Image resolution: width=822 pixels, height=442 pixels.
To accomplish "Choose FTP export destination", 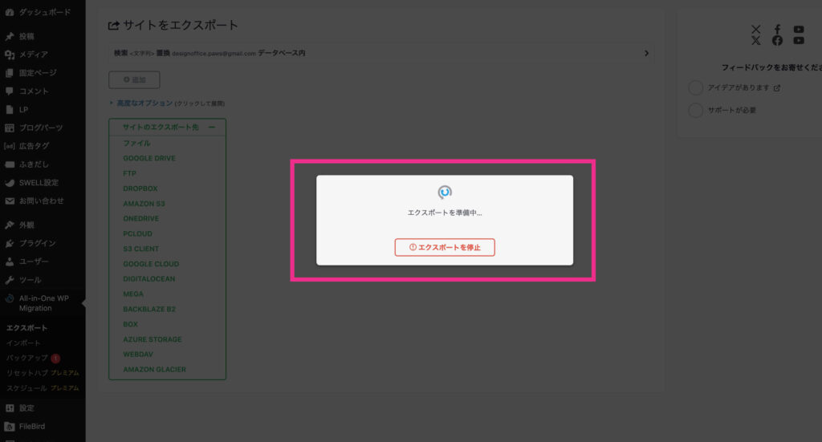I will pyautogui.click(x=129, y=173).
